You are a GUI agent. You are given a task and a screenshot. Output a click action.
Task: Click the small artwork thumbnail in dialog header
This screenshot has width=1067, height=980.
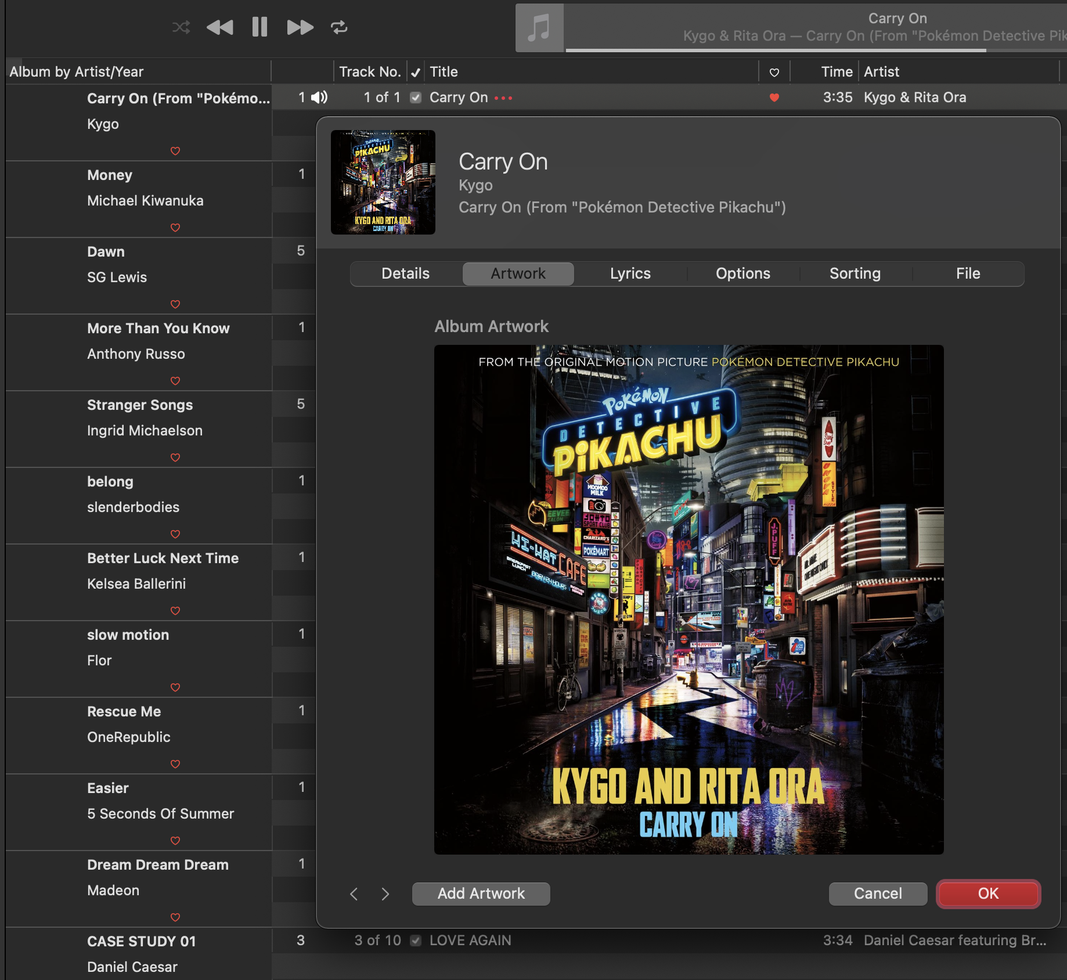pyautogui.click(x=383, y=182)
